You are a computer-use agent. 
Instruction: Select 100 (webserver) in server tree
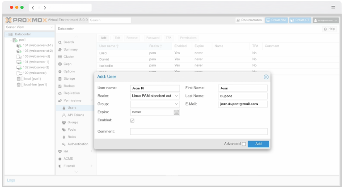[x=34, y=73]
